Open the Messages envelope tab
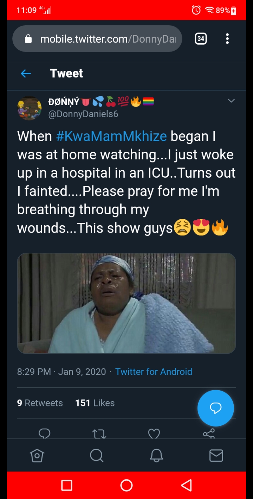 (216, 456)
